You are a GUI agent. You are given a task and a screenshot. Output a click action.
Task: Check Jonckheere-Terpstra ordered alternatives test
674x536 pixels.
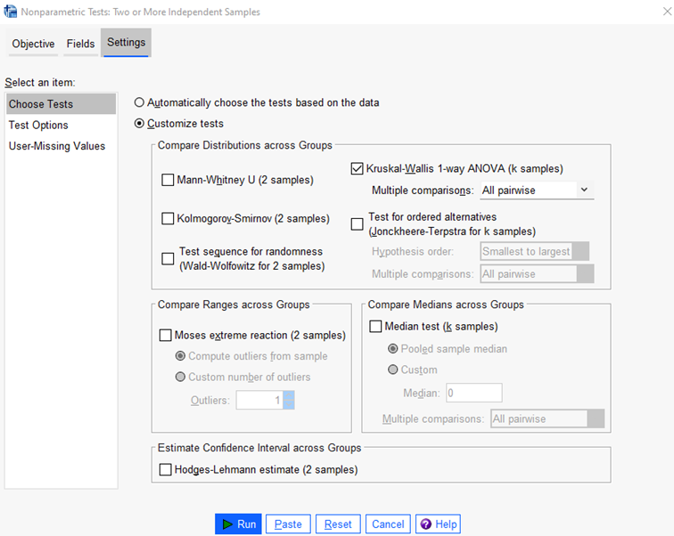point(358,223)
